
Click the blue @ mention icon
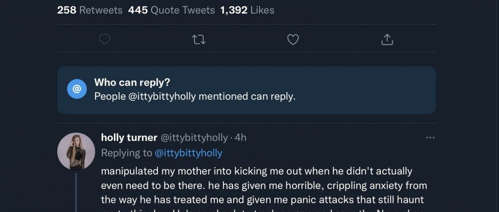77,90
